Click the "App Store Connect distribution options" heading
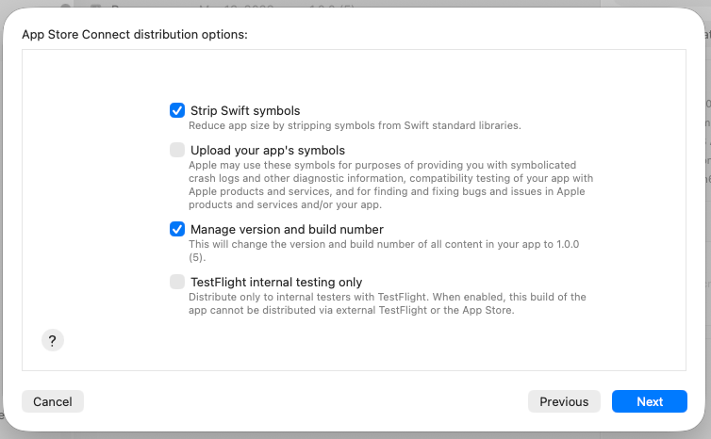 click(x=135, y=35)
